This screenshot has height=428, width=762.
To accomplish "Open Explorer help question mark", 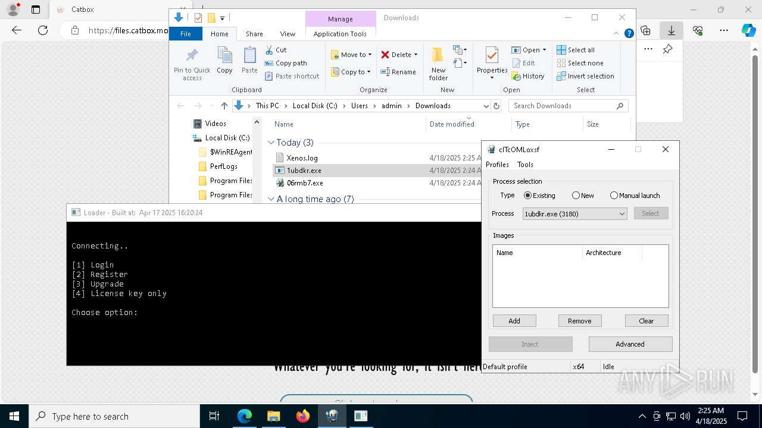I will coord(629,34).
